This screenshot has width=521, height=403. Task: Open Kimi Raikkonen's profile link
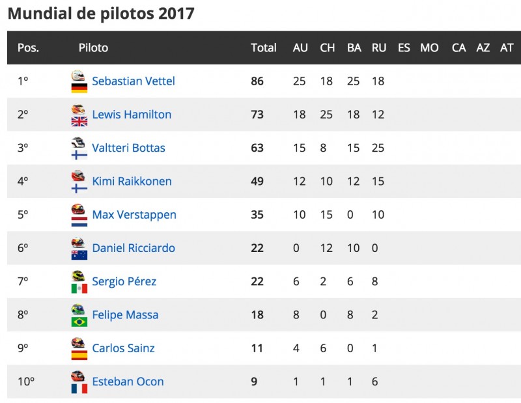pos(132,182)
